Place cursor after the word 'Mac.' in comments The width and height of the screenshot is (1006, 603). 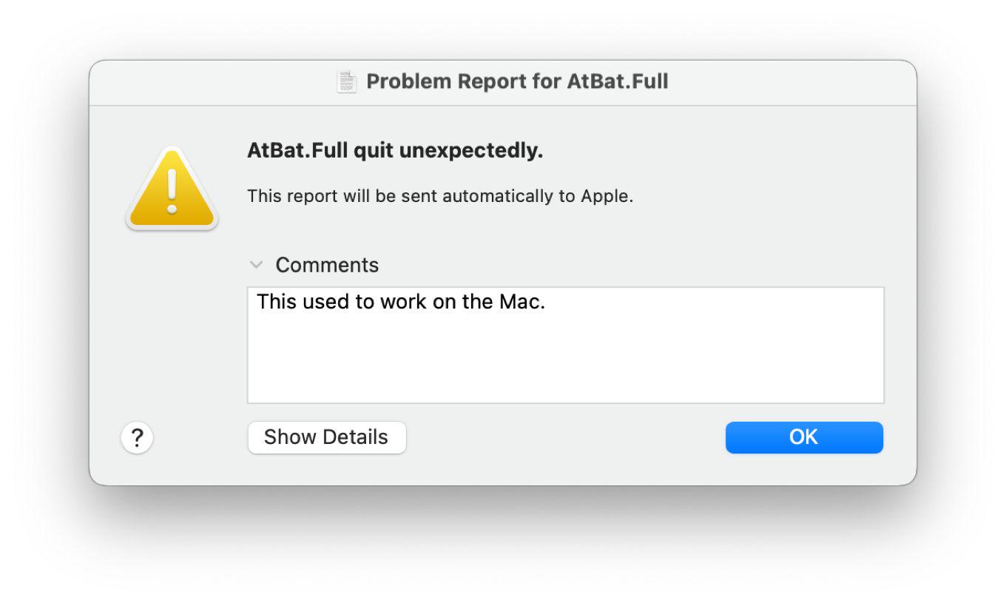pyautogui.click(x=547, y=302)
